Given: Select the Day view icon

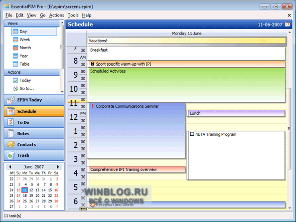Looking at the screenshot, I should [x=16, y=32].
